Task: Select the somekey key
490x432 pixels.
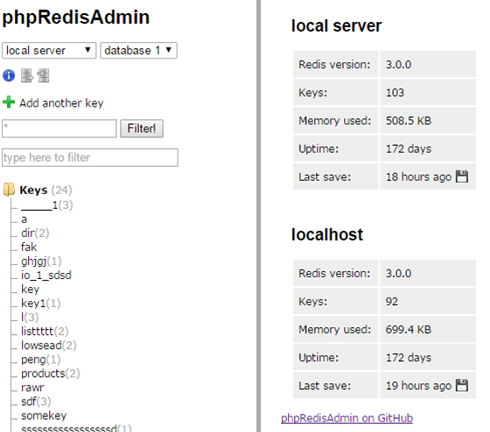Action: (44, 415)
